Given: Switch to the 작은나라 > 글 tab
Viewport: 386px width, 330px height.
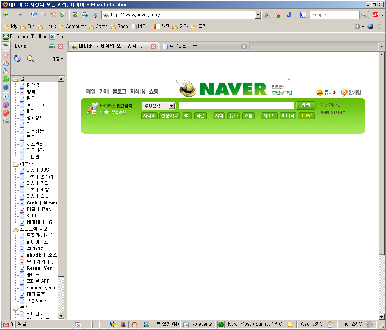Looking at the screenshot, I should pos(204,46).
